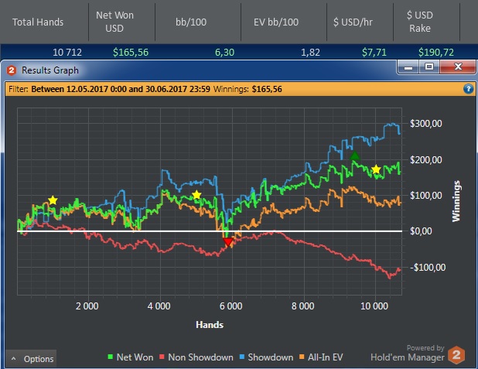The height and width of the screenshot is (369, 478).
Task: Sort by EV bb/100 column header
Action: [x=284, y=22]
